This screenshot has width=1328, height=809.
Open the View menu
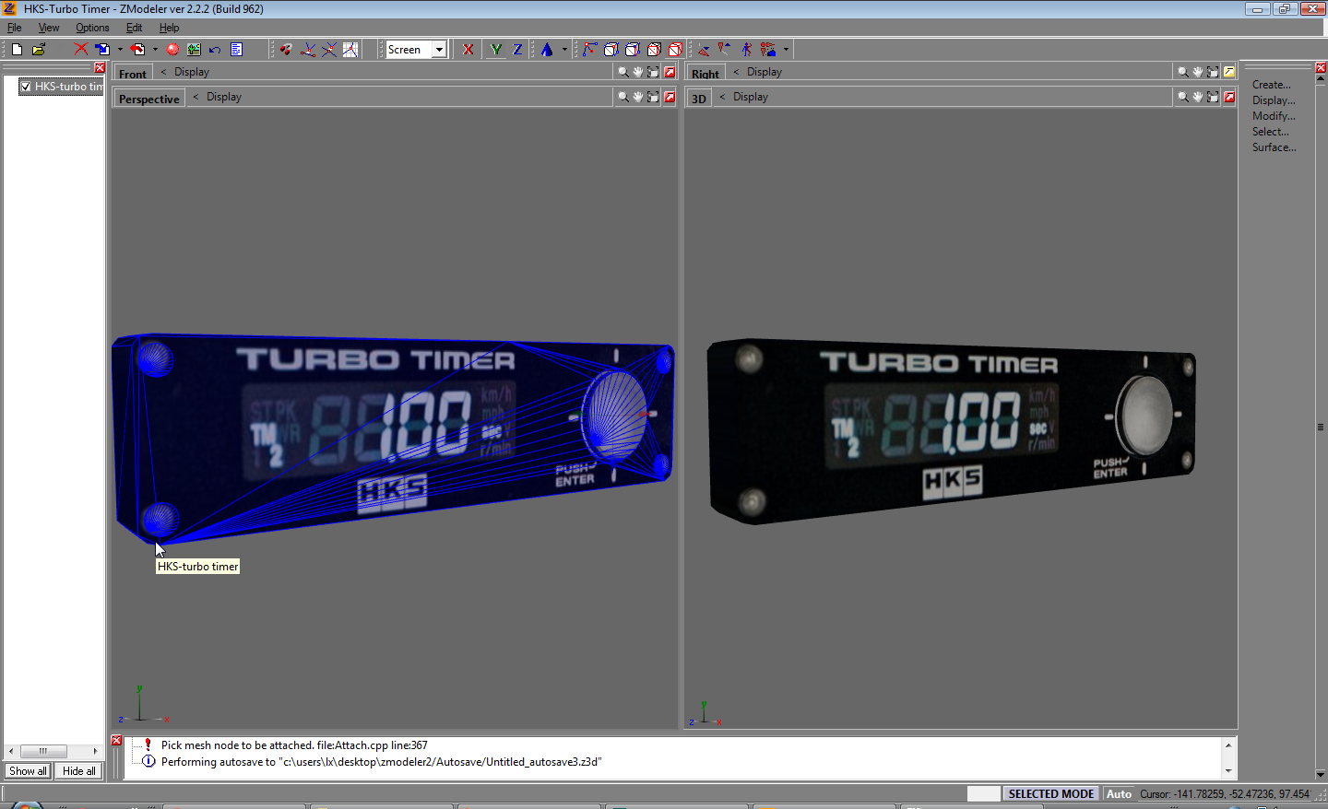click(x=49, y=28)
